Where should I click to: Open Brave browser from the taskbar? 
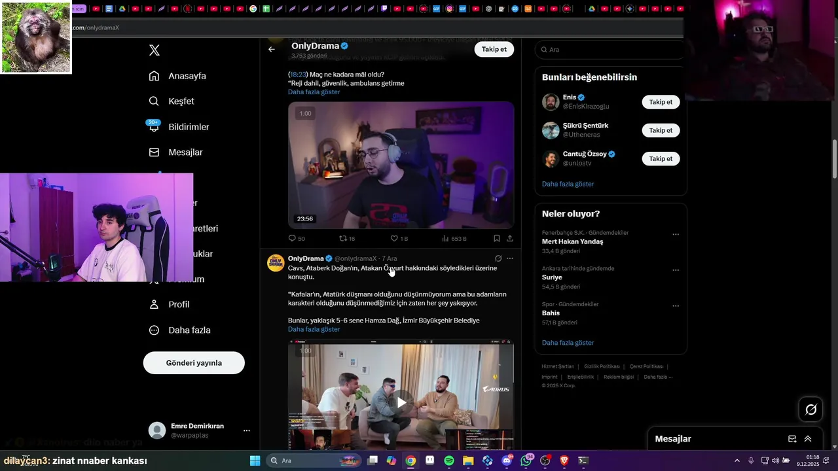[564, 461]
